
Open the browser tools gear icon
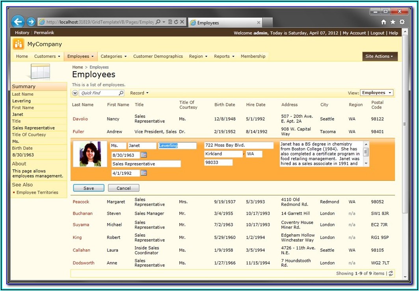coord(402,22)
